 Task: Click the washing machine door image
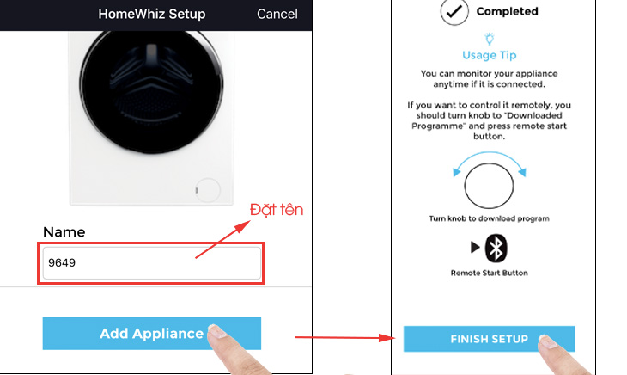click(151, 92)
